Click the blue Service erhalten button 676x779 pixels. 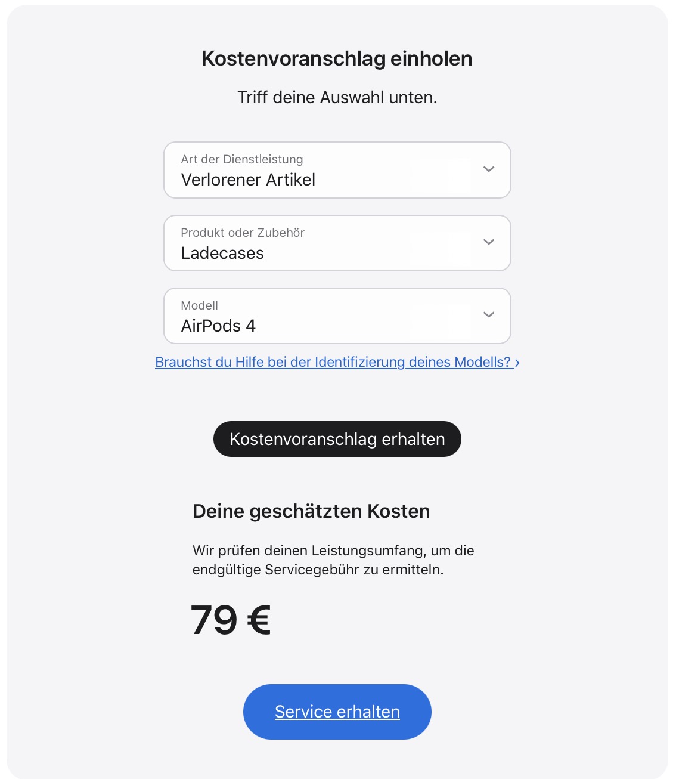pos(337,712)
